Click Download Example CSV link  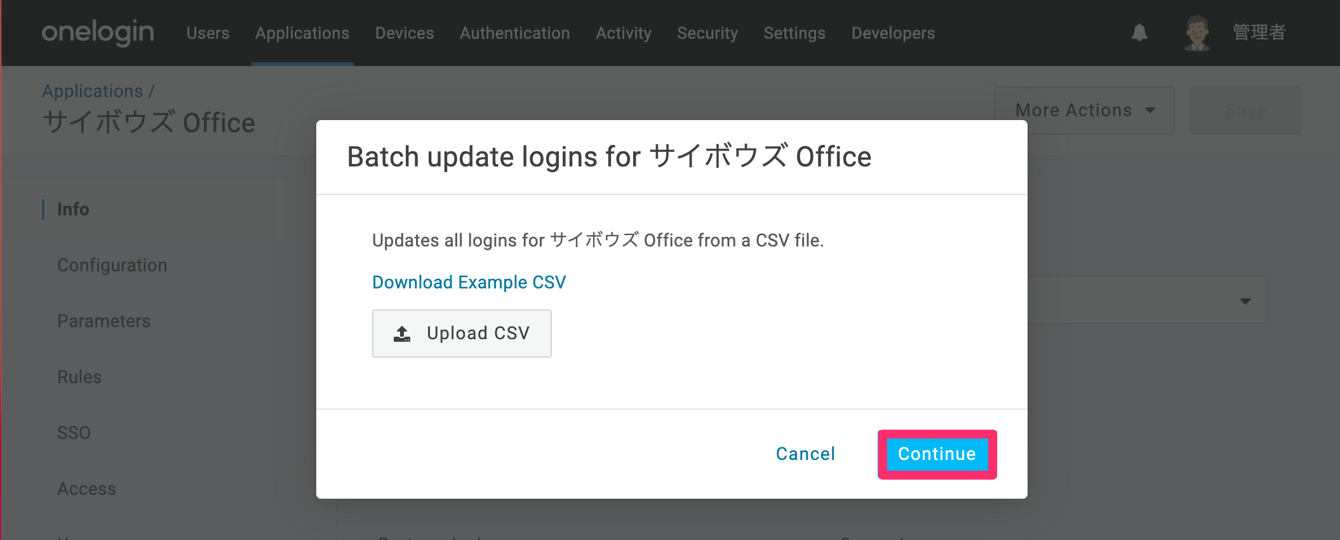click(x=469, y=282)
